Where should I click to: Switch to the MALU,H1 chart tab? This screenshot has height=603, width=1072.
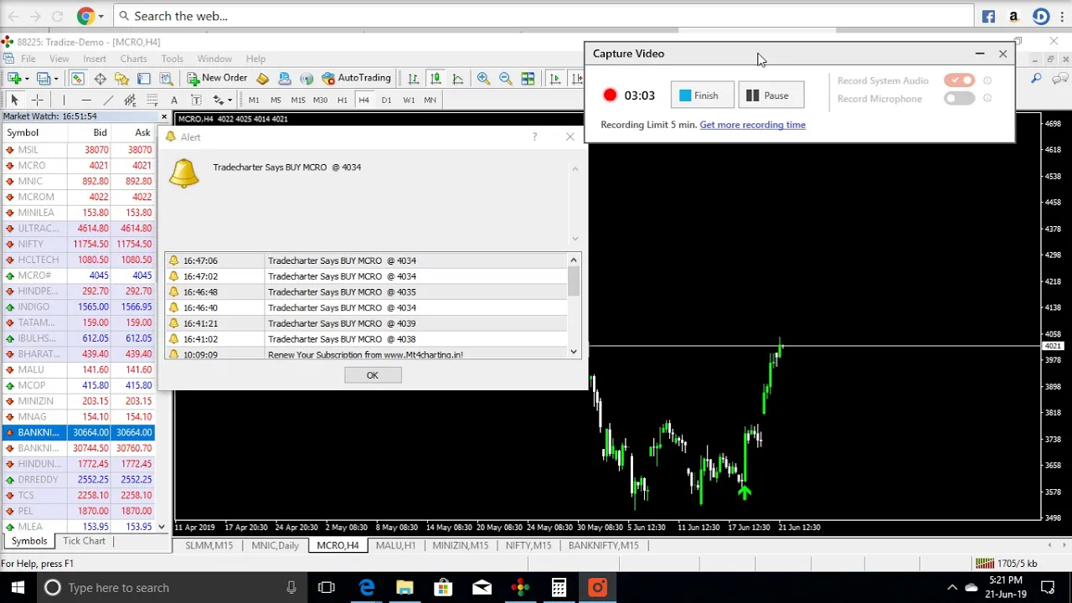395,545
